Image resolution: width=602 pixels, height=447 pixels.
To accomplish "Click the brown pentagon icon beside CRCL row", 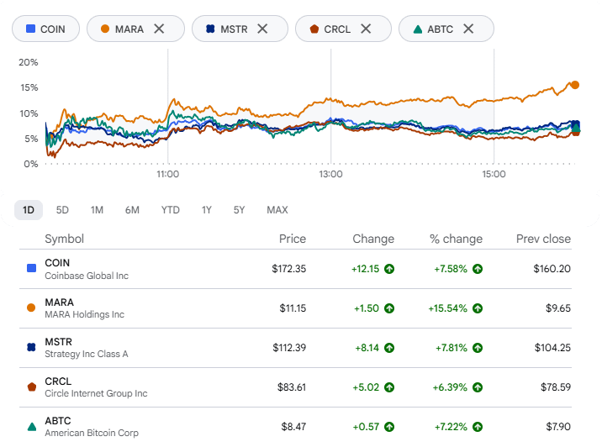I will (32, 387).
